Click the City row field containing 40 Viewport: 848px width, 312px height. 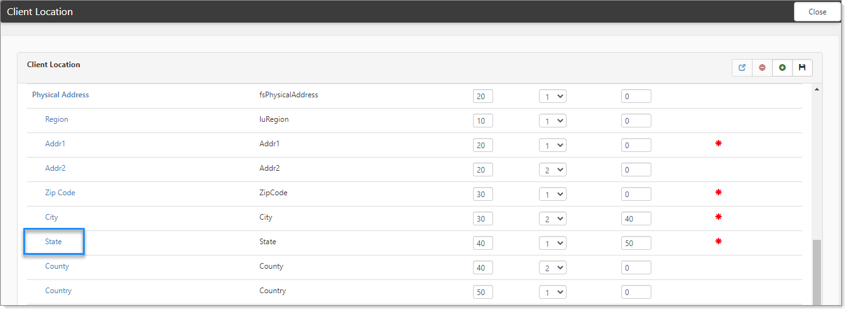[636, 219]
